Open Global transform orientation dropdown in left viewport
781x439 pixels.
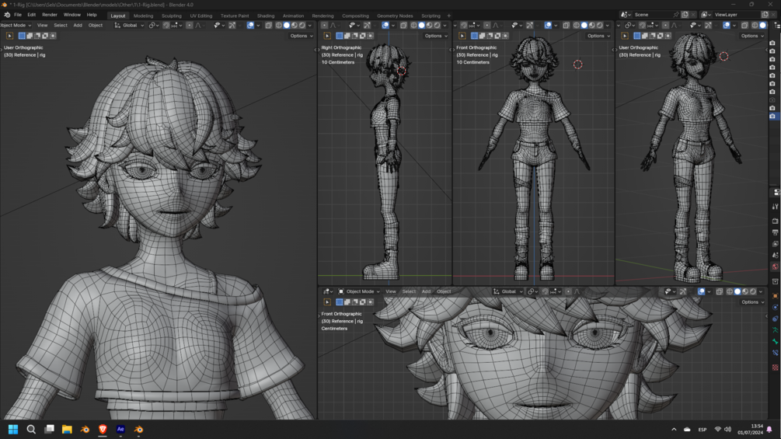(x=130, y=26)
